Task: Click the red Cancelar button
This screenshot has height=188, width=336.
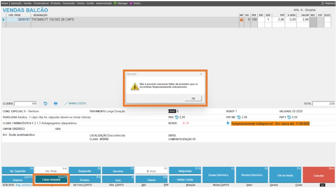Action: point(319,175)
